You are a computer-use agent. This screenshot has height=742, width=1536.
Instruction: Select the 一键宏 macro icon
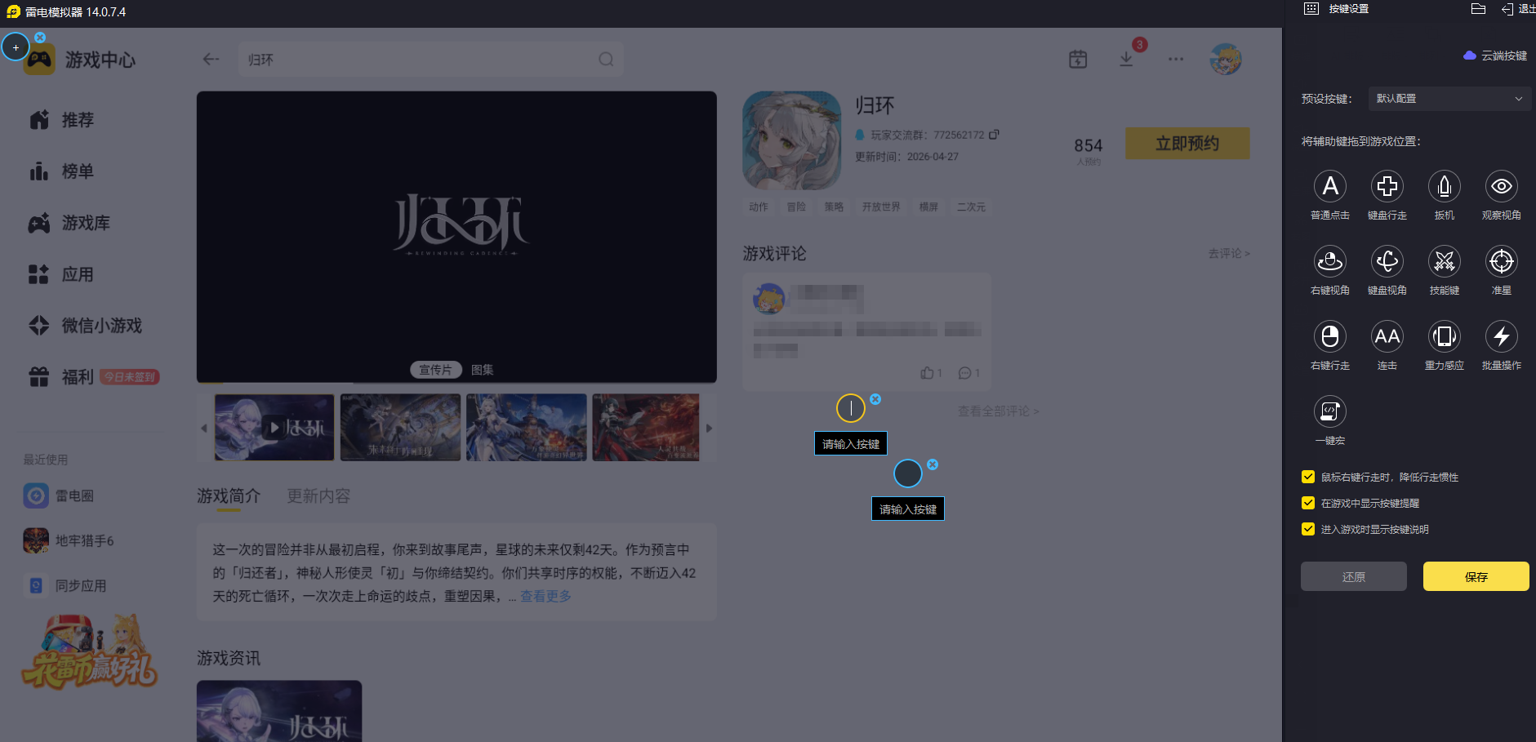click(1330, 411)
